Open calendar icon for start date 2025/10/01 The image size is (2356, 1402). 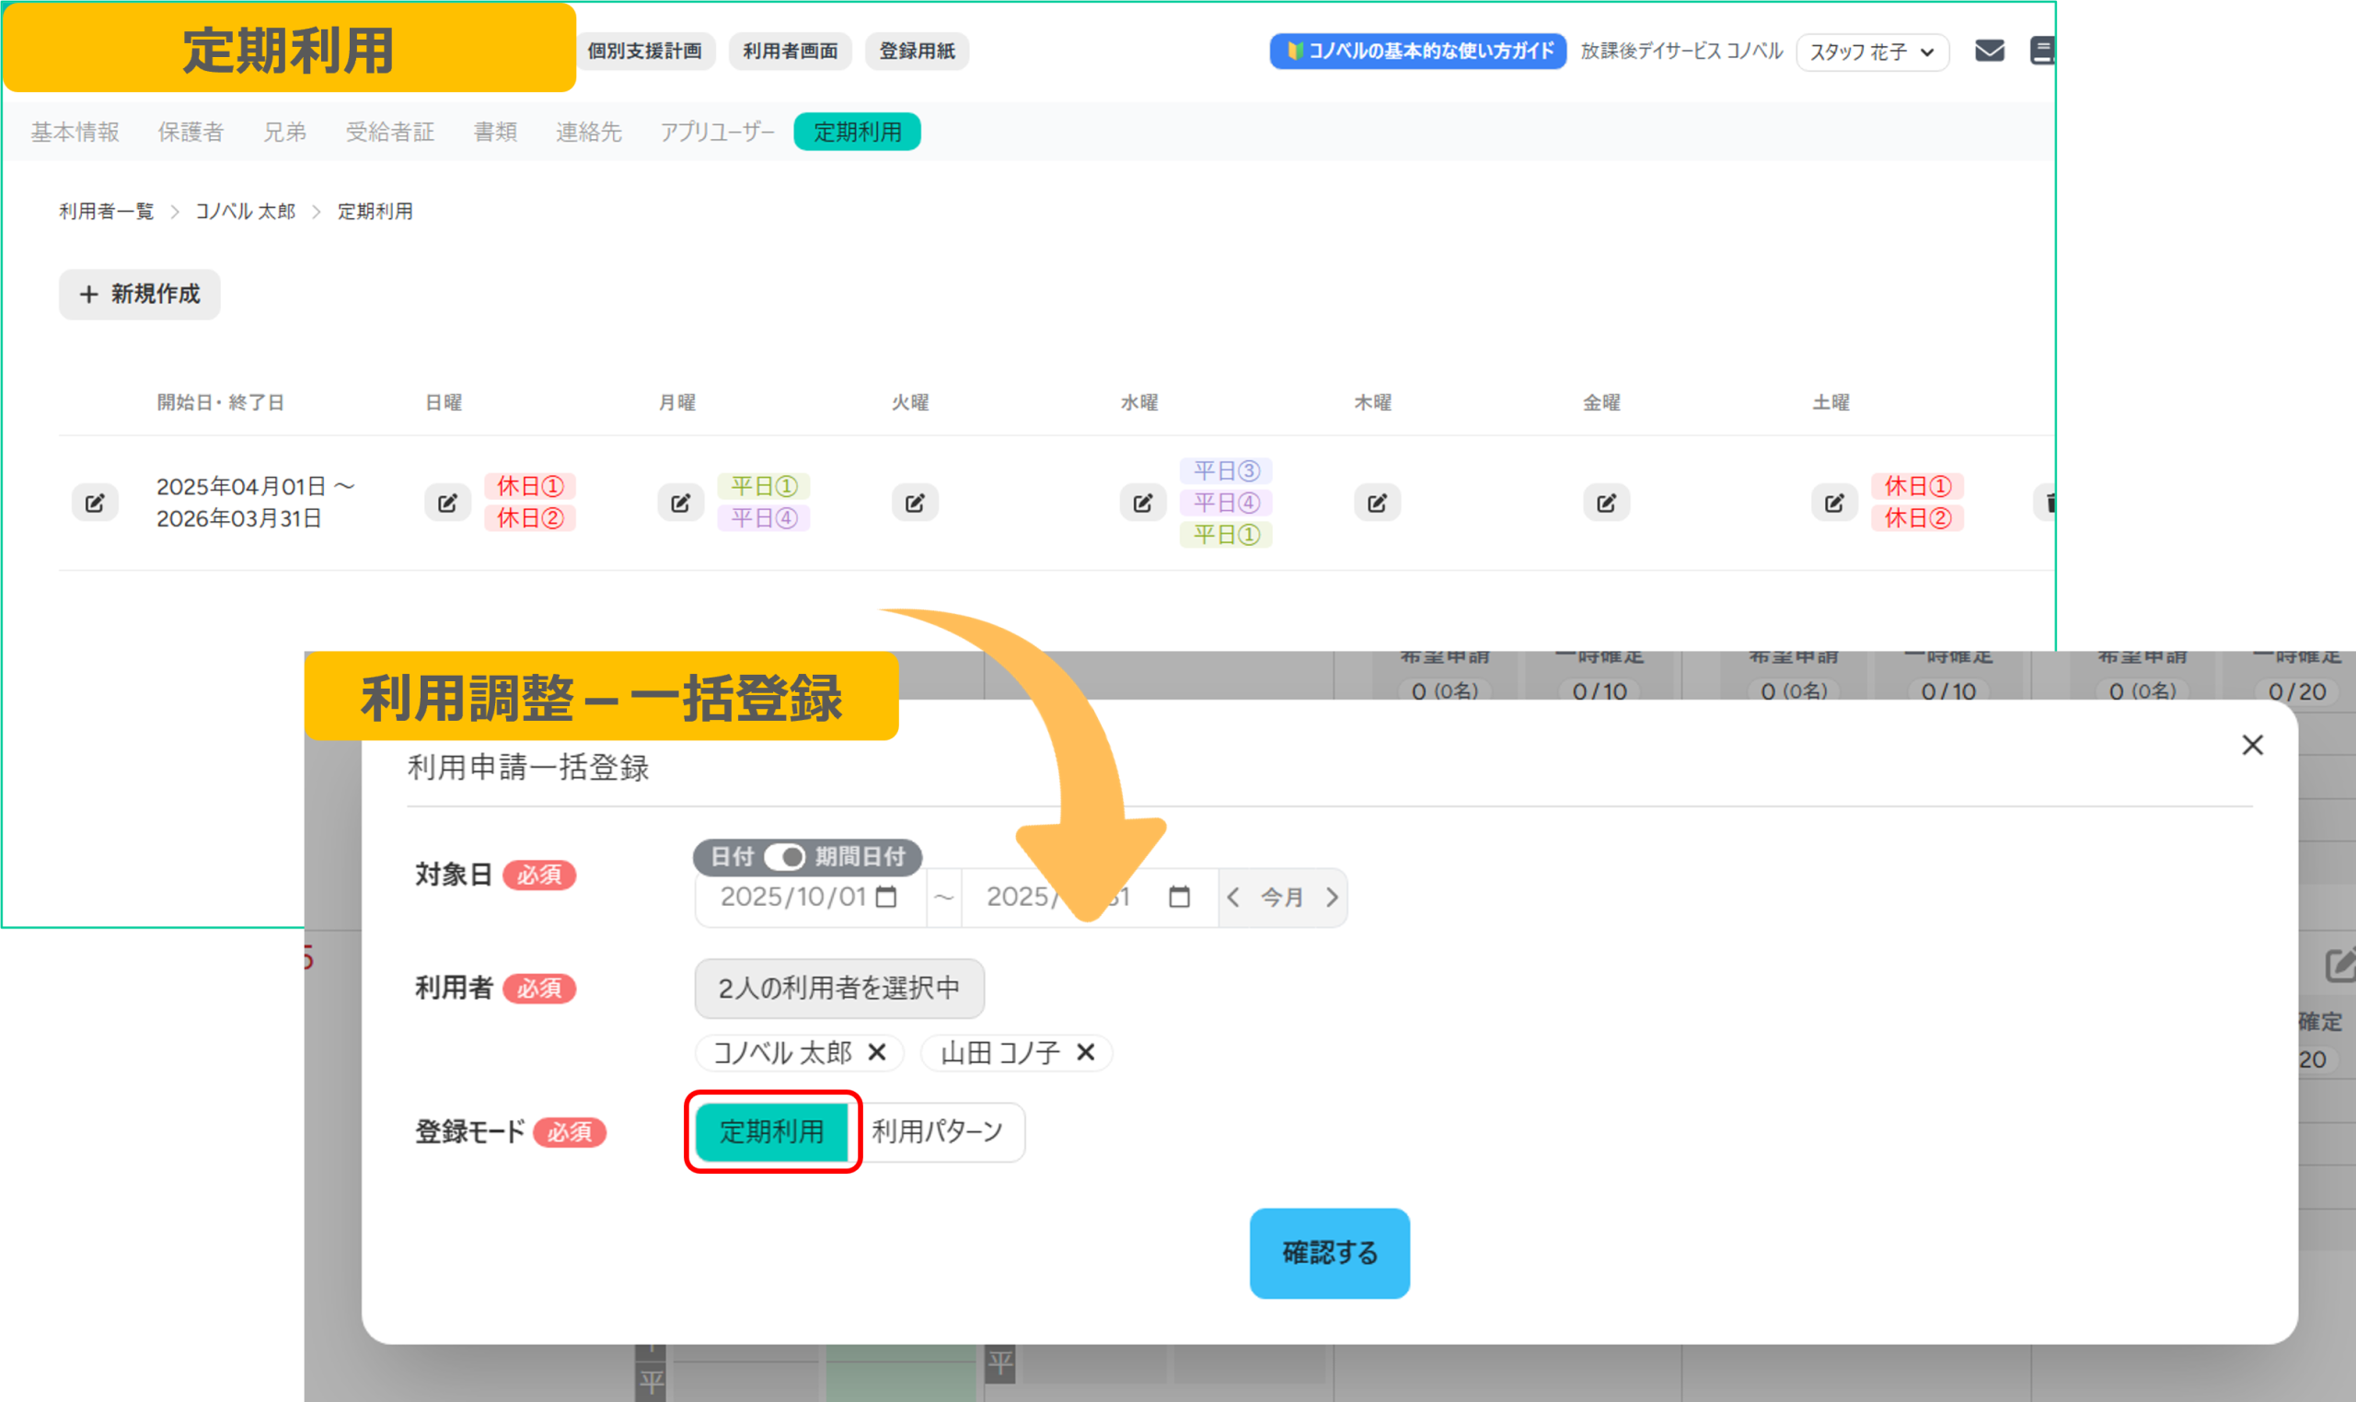[885, 897]
